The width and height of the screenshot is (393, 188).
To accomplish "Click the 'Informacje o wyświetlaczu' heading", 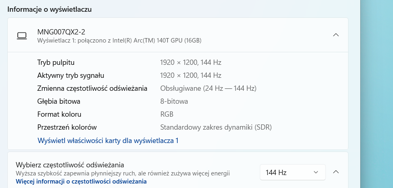I will click(49, 9).
